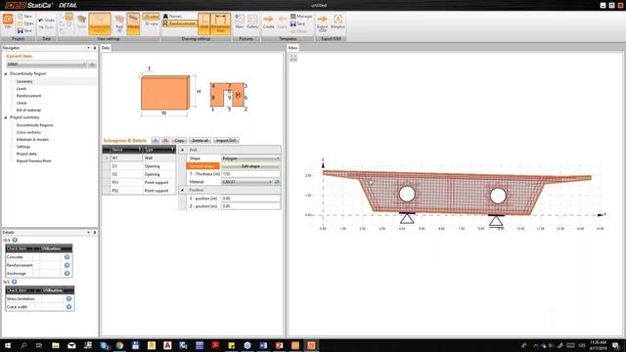Image resolution: width=626 pixels, height=352 pixels.
Task: Open the Current item dropdown
Action: 46,65
